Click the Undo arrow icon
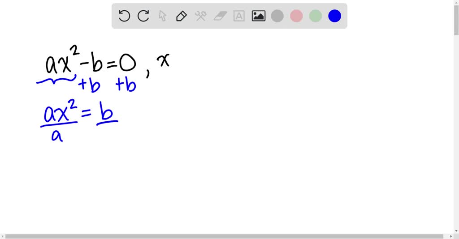This screenshot has height=239, width=459. click(x=124, y=16)
